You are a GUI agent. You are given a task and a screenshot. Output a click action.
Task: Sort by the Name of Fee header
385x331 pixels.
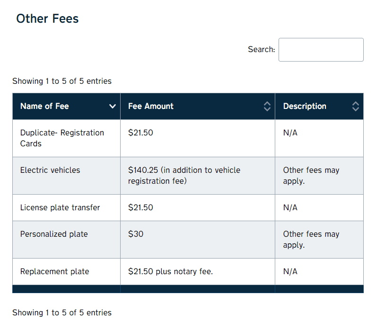(x=66, y=106)
